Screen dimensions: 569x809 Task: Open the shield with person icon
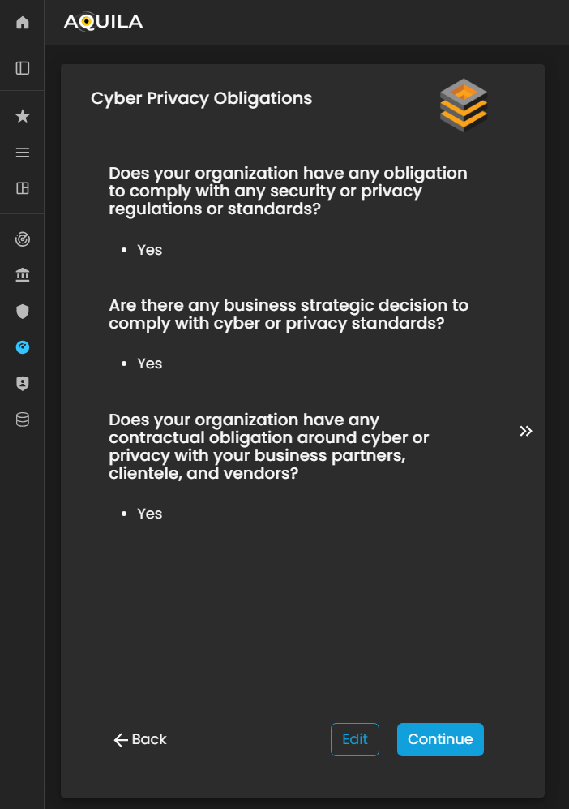click(23, 383)
